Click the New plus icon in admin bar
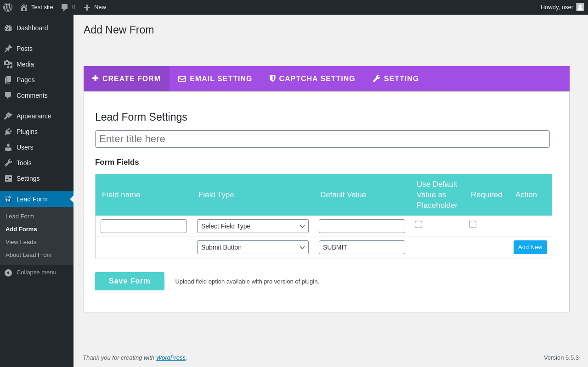Viewport: 588px width, 367px height. click(x=87, y=7)
